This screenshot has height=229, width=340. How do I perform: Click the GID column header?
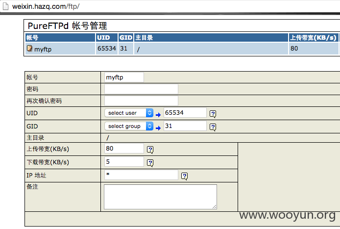point(126,38)
